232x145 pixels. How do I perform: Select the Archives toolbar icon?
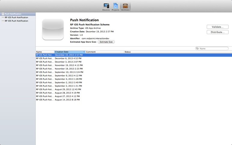click(x=125, y=7)
